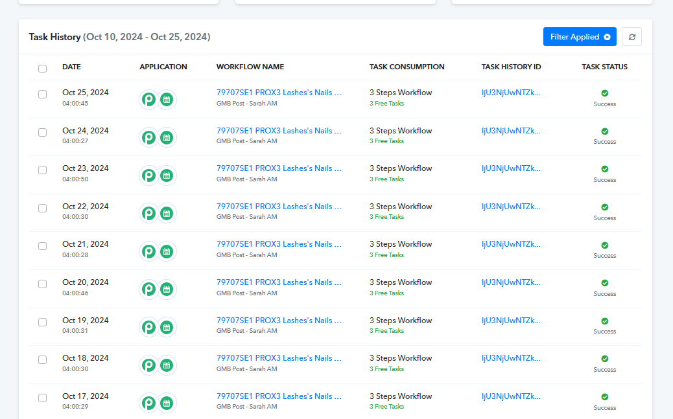Open task history ID link for Oct 18

point(511,358)
